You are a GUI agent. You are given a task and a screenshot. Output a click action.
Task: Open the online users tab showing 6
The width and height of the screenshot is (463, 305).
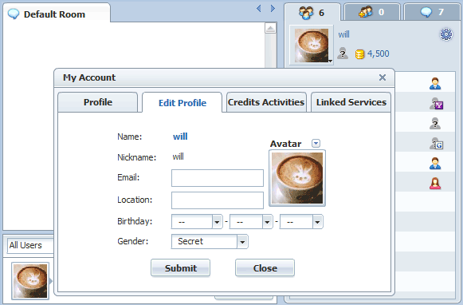pos(312,13)
